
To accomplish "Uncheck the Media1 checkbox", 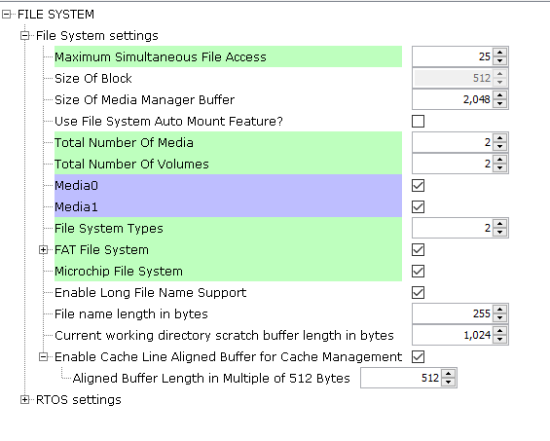I will 419,207.
